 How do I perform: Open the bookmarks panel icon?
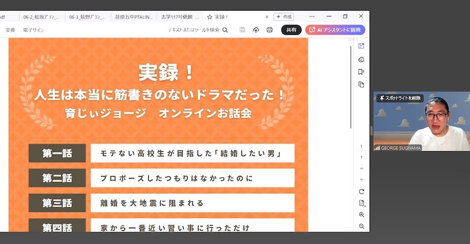361,72
